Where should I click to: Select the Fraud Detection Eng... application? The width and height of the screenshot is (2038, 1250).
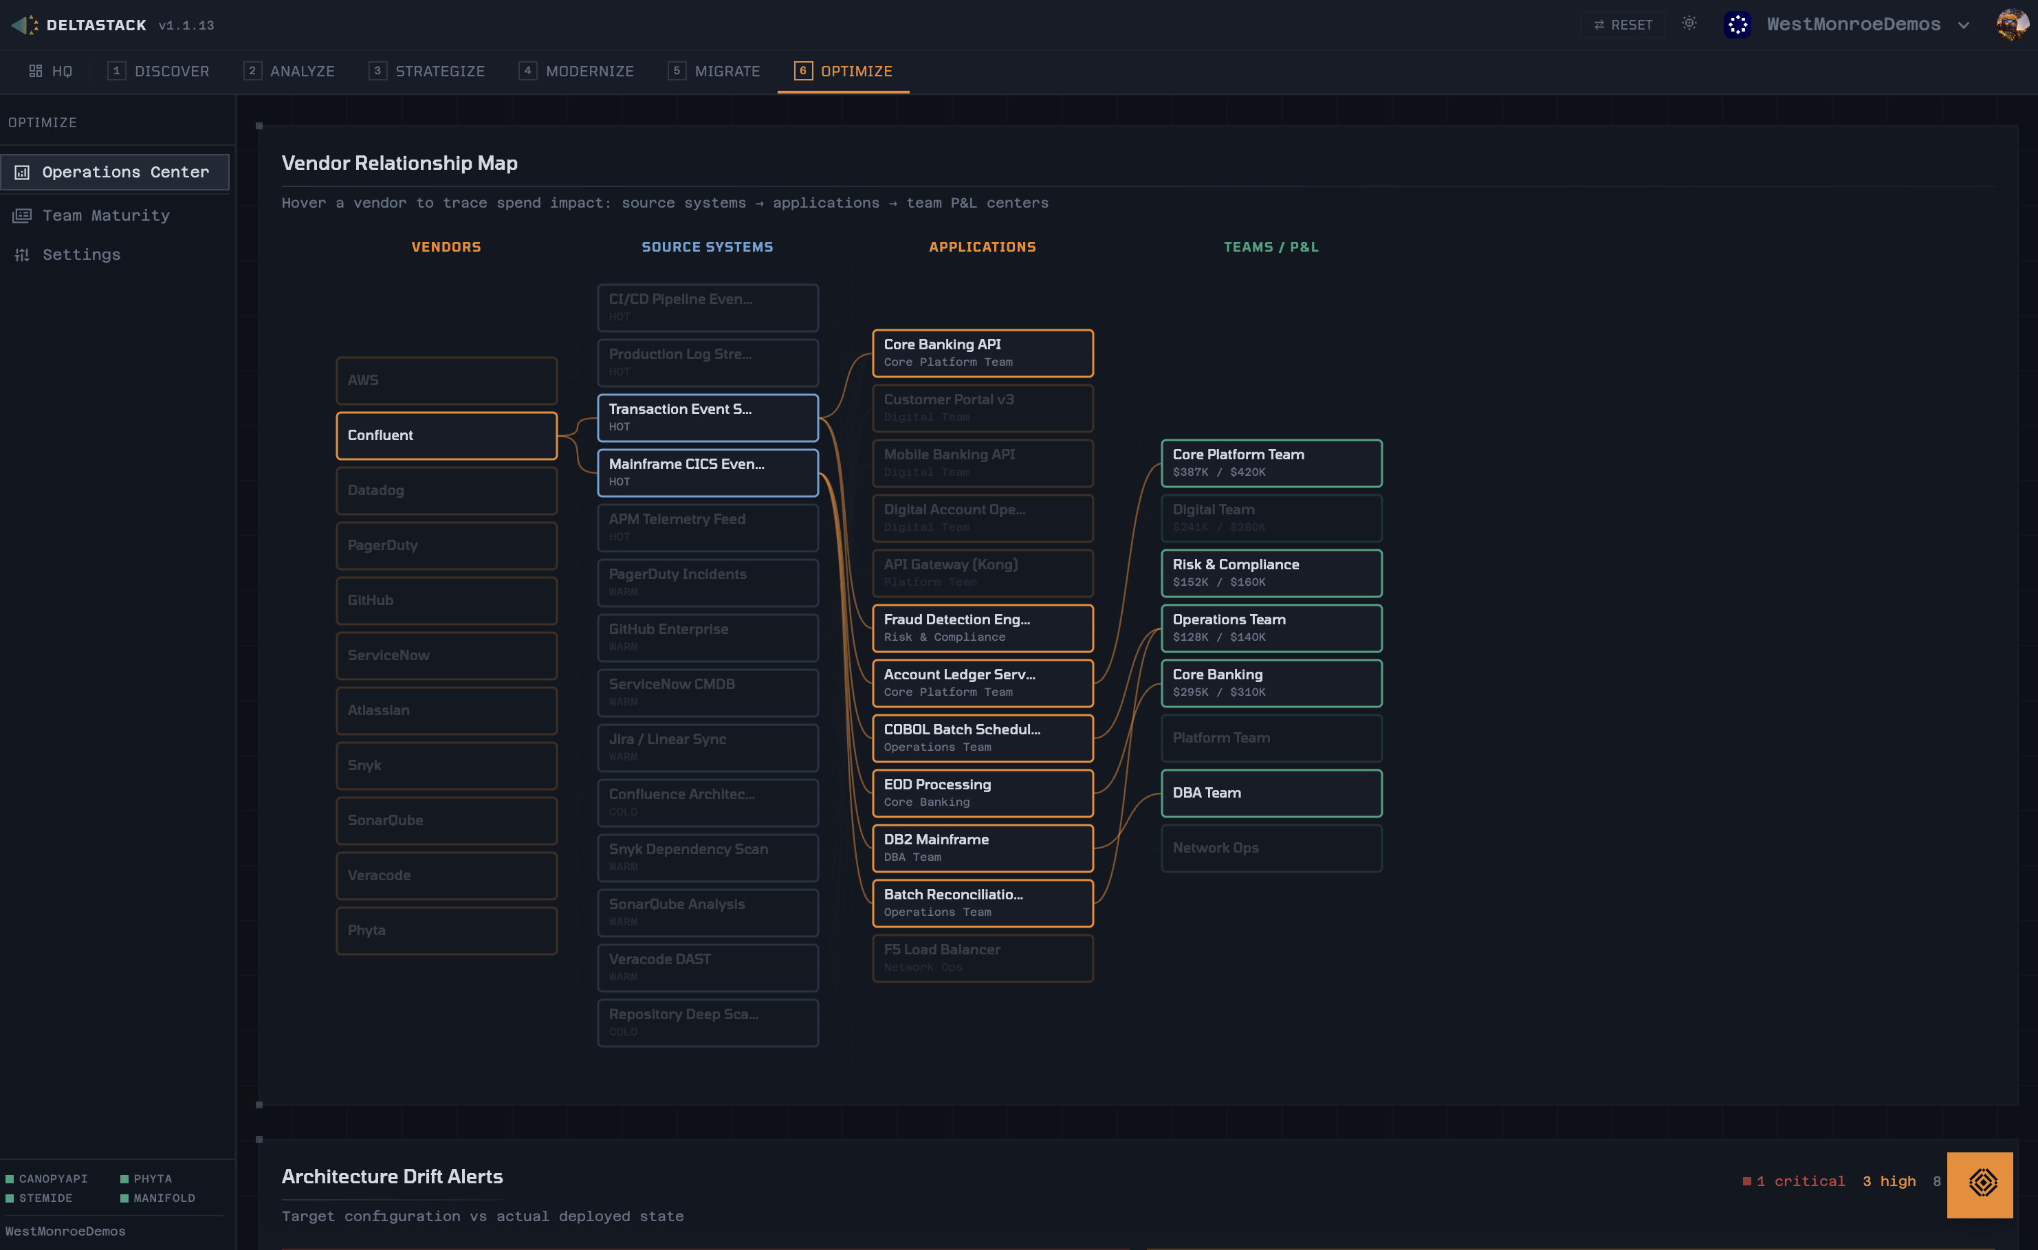(983, 628)
